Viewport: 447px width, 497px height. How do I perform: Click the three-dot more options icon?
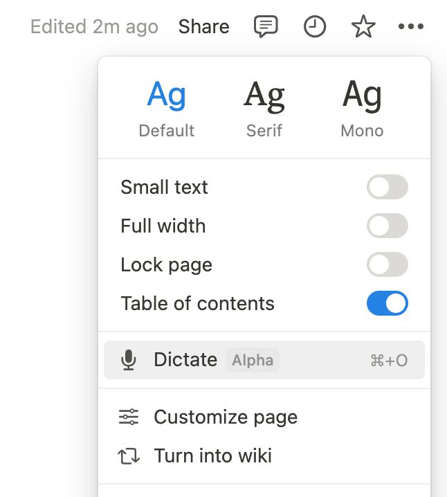411,26
